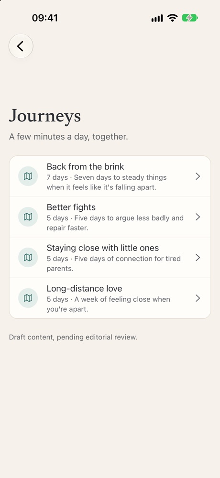Click map icon beside Back from the brink
Image resolution: width=220 pixels, height=478 pixels.
tap(28, 176)
